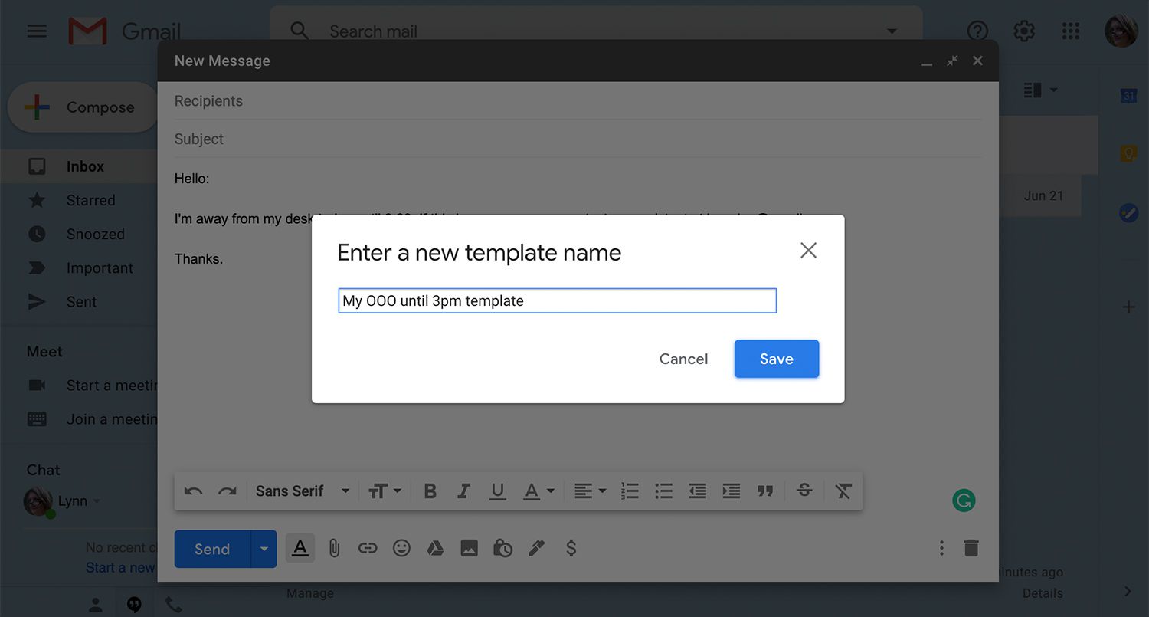Screen dimensions: 1149x617
Task: Undo the last edit
Action: pyautogui.click(x=193, y=491)
